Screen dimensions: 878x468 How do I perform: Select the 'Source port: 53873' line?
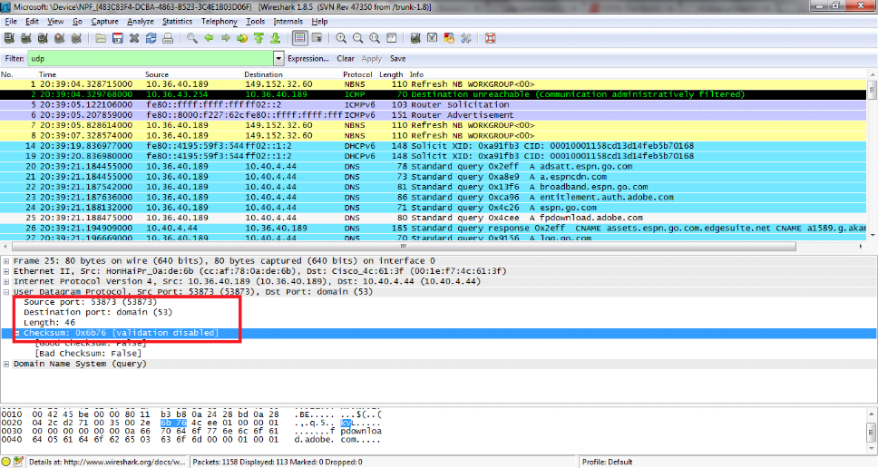click(90, 302)
